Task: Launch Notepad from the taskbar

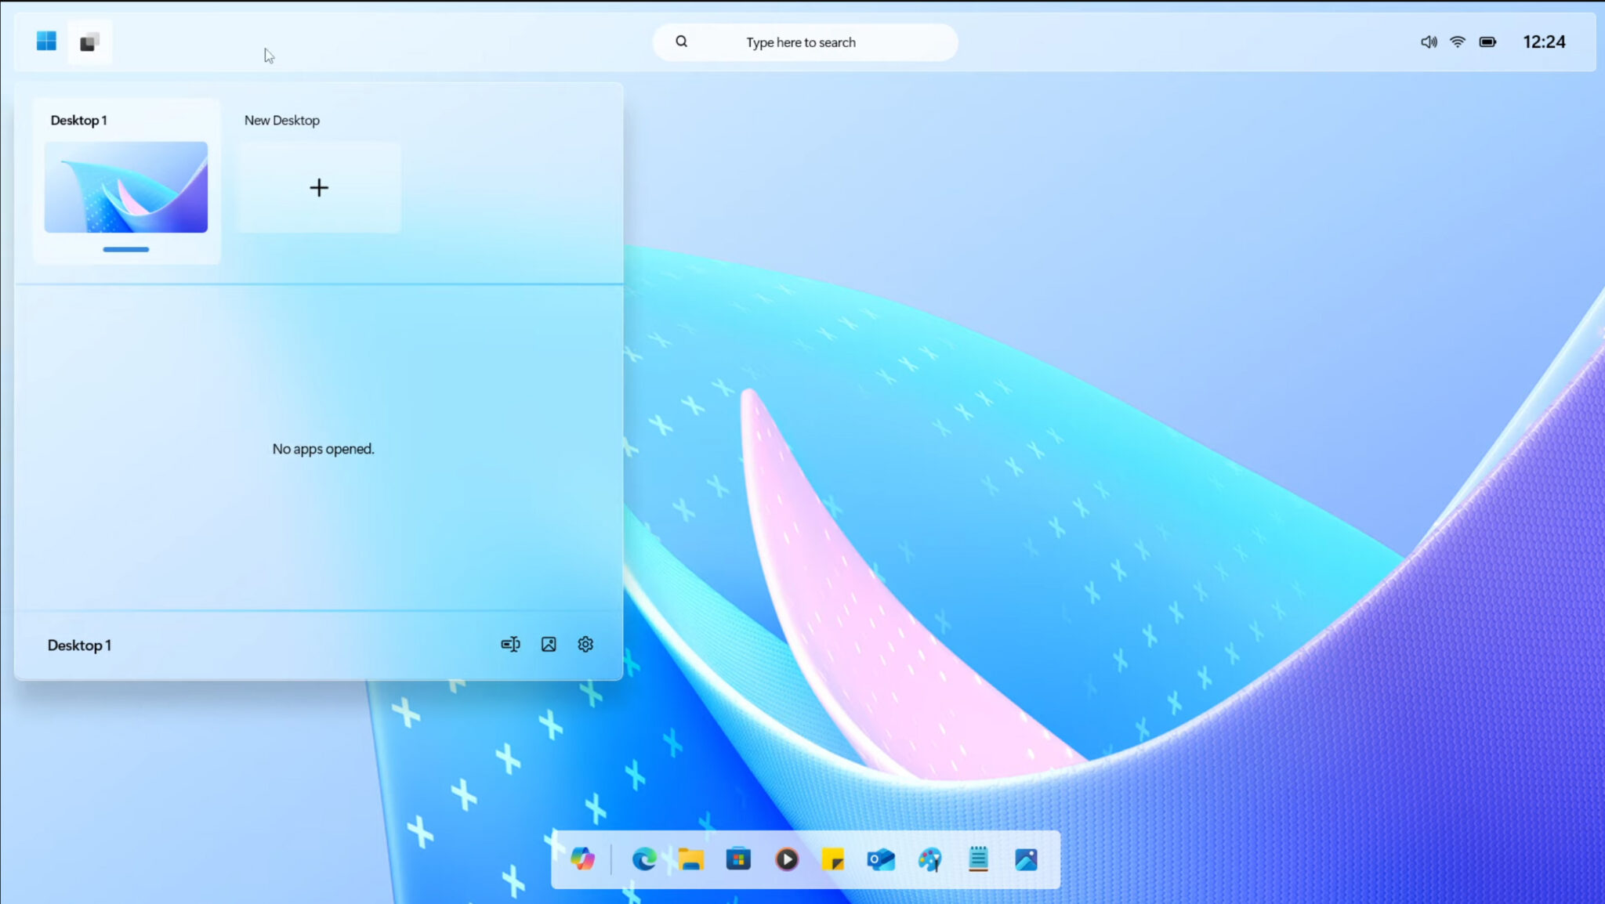Action: coord(978,859)
